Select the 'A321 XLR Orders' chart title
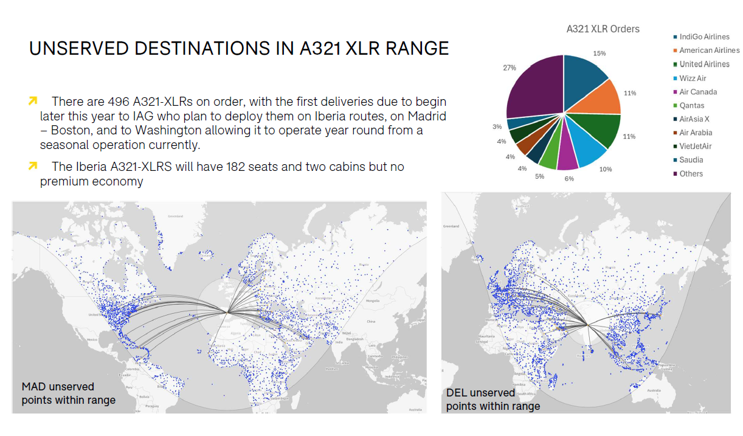Image resolution: width=743 pixels, height=436 pixels. [603, 29]
